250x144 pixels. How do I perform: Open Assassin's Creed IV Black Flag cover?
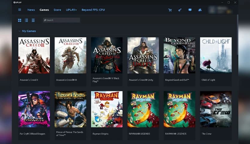(x=107, y=55)
